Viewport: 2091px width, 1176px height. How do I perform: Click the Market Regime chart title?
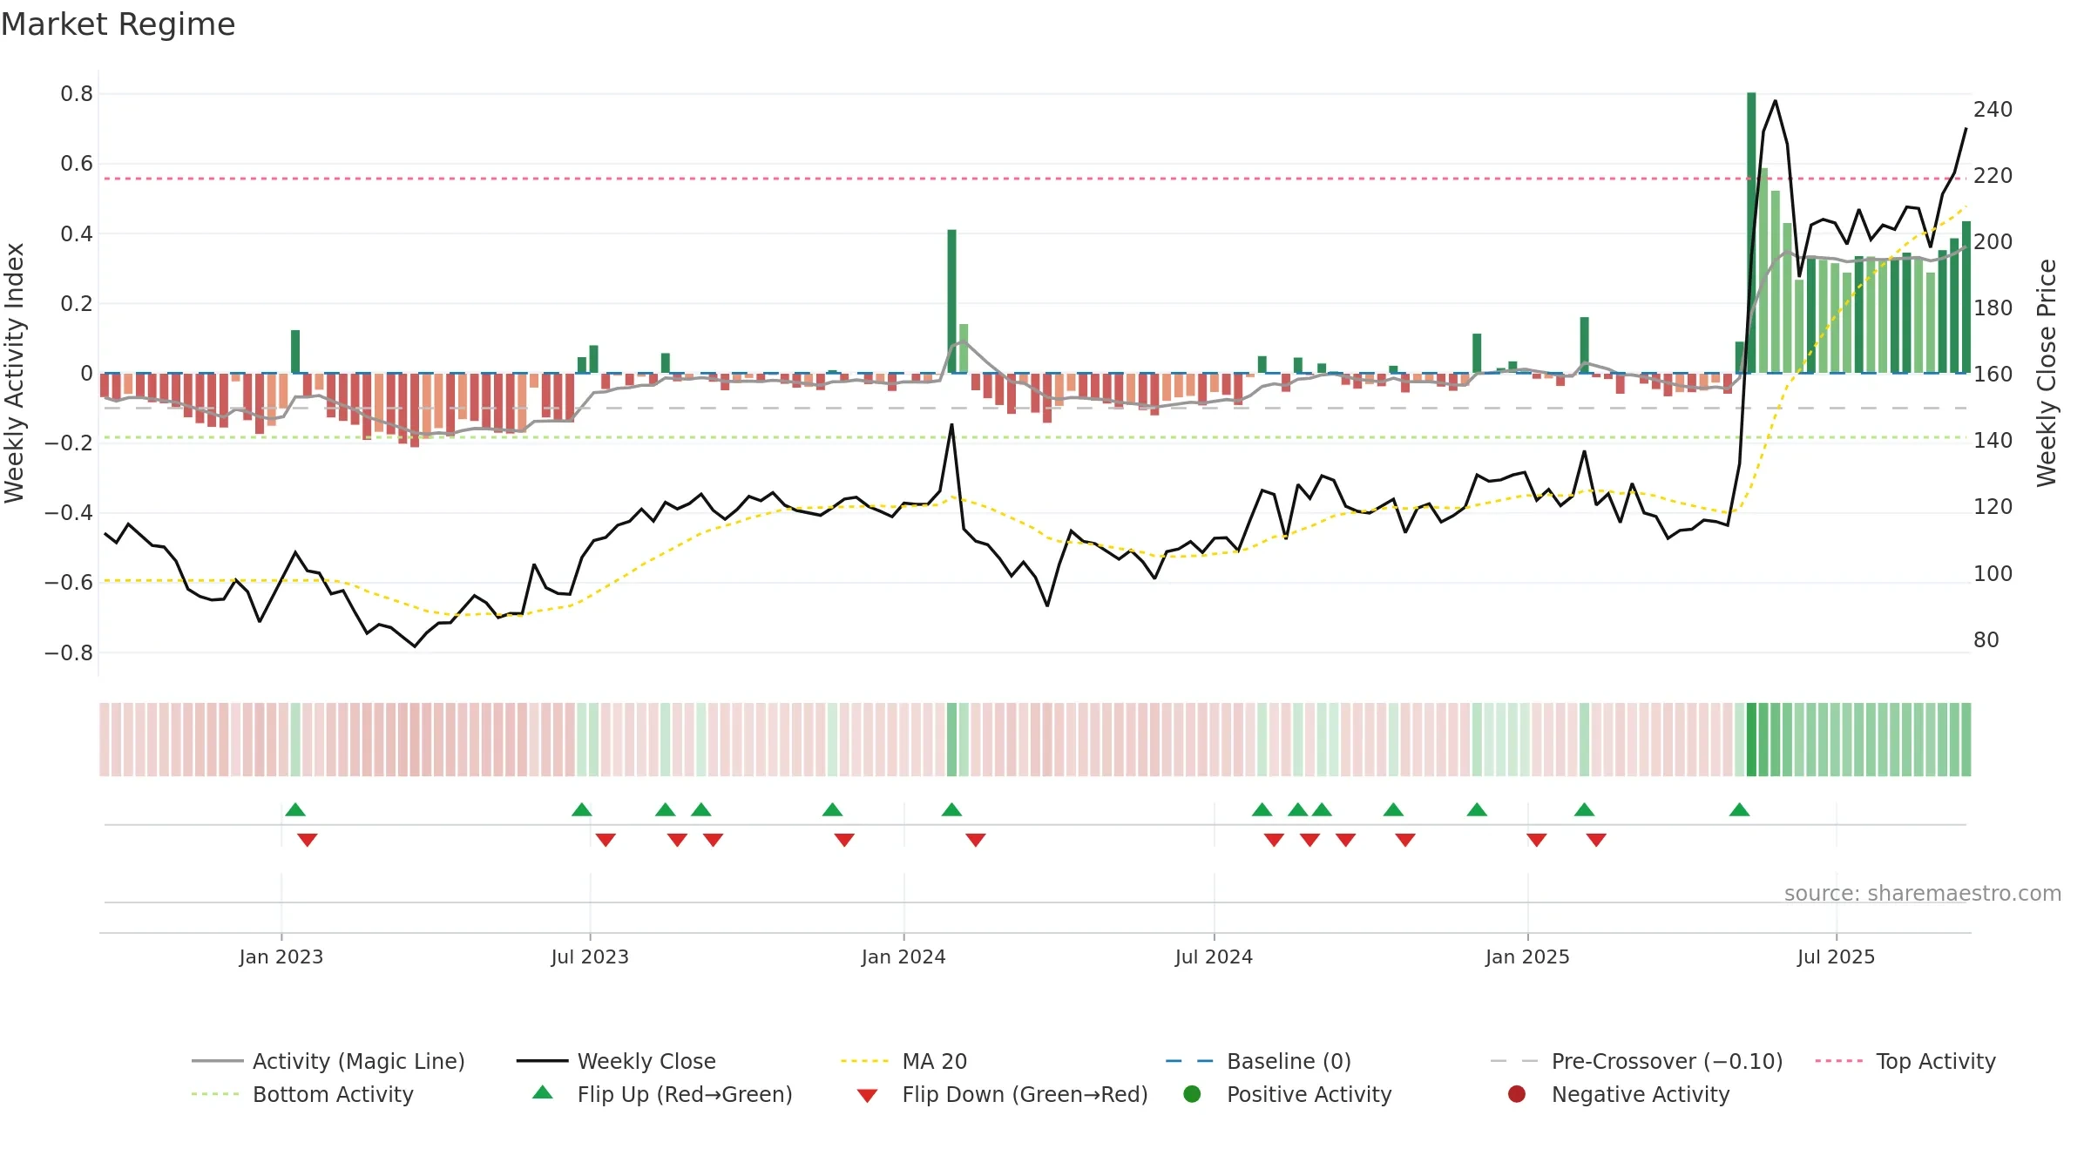point(118,24)
